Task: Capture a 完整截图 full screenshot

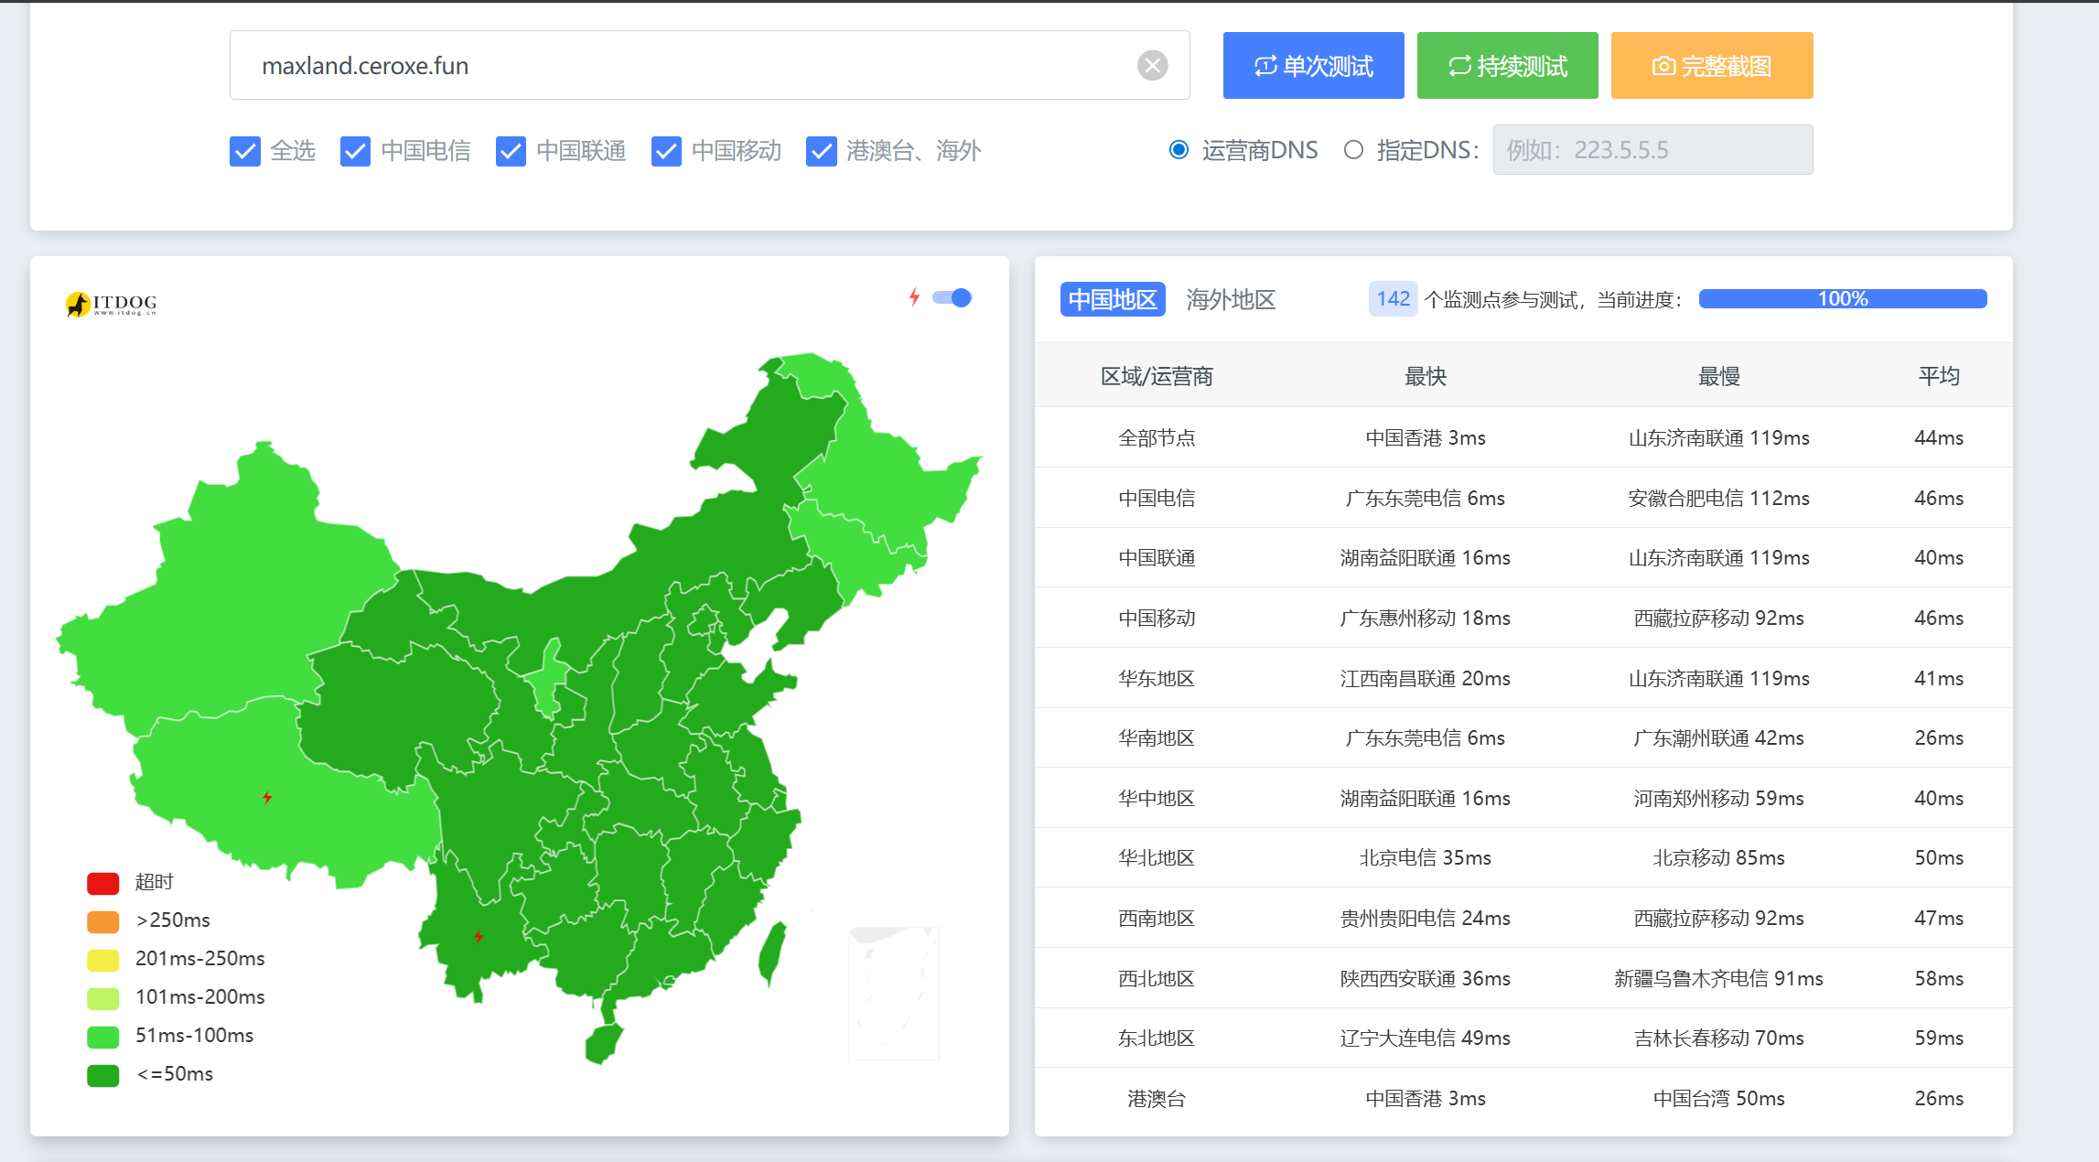Action: click(1711, 66)
